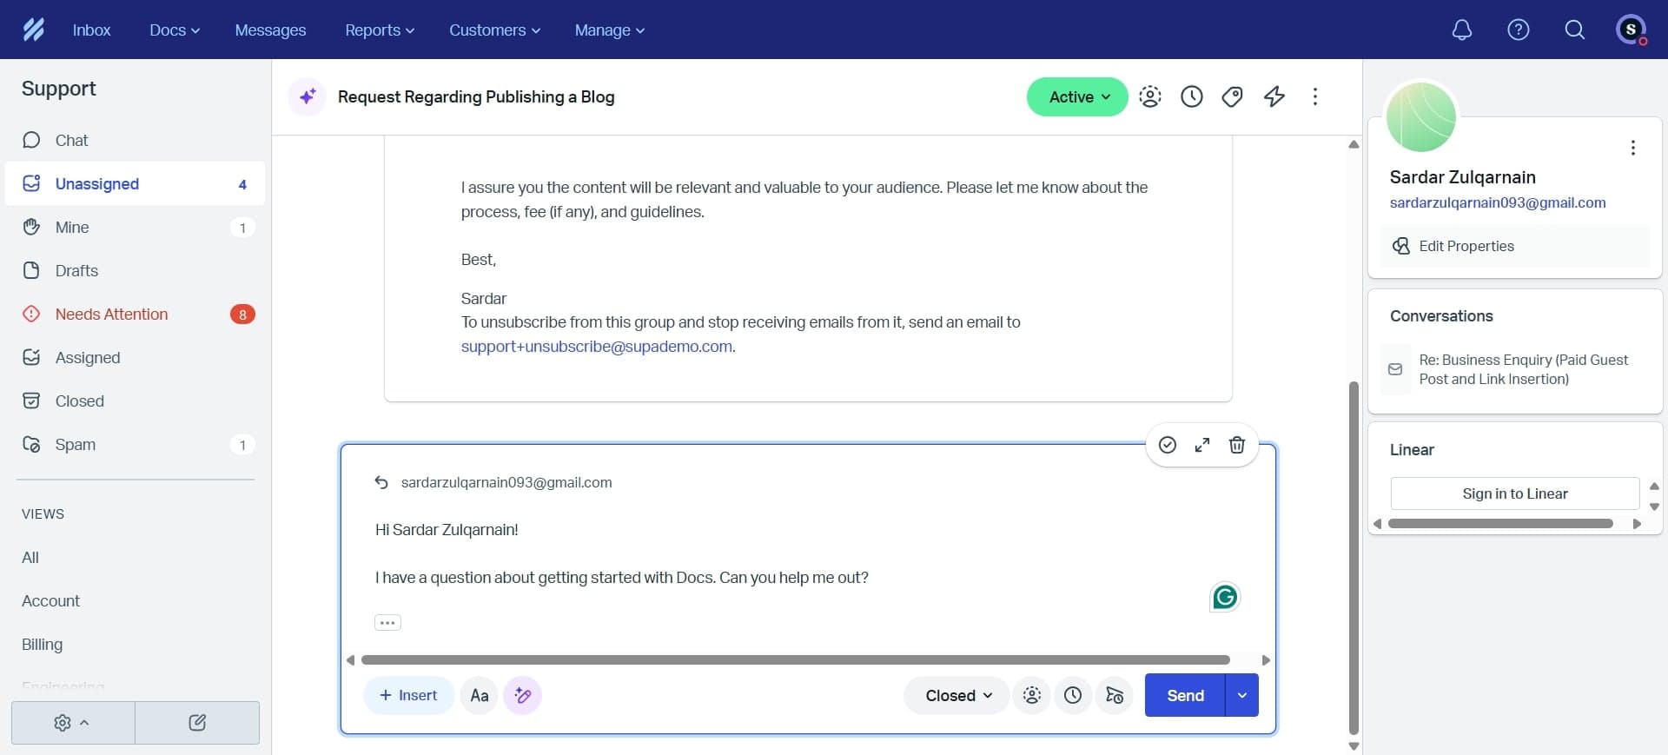Open Active status dropdown
Image resolution: width=1668 pixels, height=755 pixels.
pos(1077,96)
